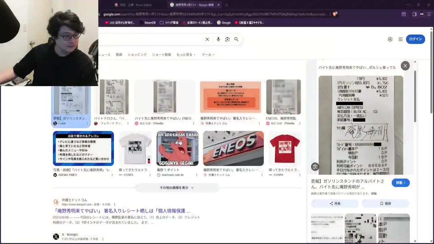Image resolution: width=434 pixels, height=244 pixels.
Task: Switch to the 動画 search tab
Action: 119,55
